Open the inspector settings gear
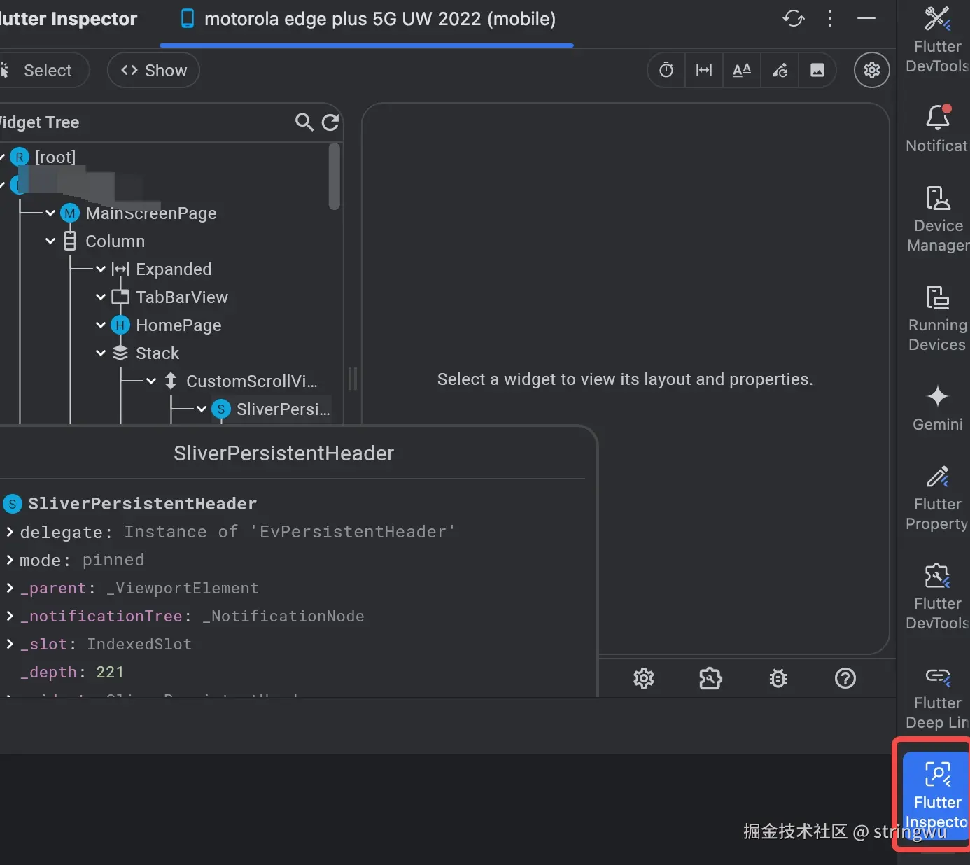970x865 pixels. pos(871,70)
